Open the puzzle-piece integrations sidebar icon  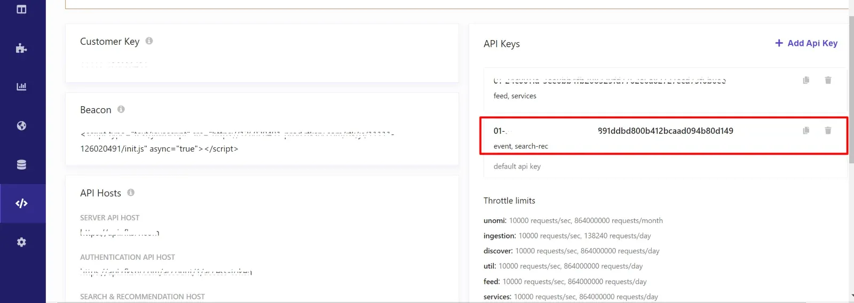click(x=21, y=48)
